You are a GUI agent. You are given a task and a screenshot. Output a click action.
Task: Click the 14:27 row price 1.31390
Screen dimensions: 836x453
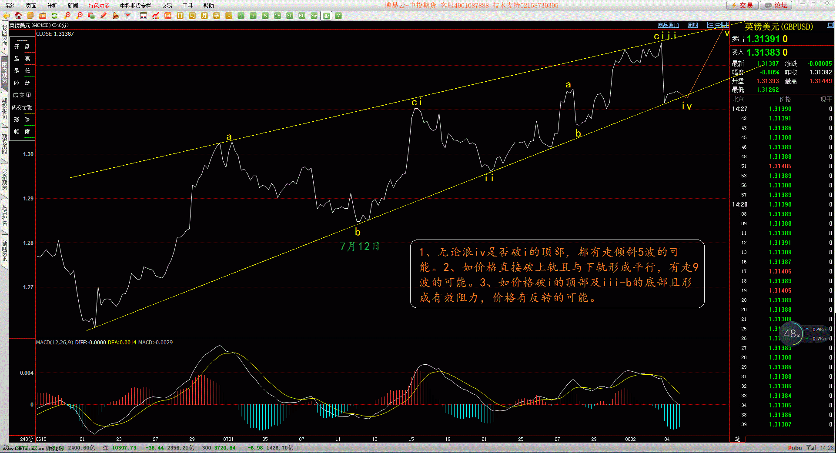[780, 109]
